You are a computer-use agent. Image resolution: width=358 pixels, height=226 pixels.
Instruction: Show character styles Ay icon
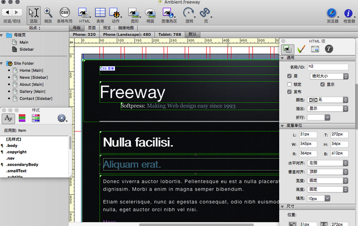pyautogui.click(x=9, y=118)
